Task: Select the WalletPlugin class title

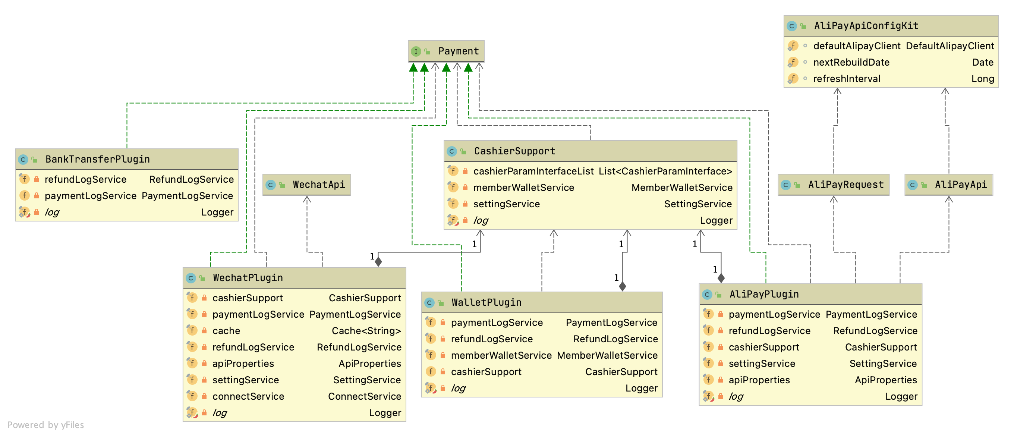Action: point(486,303)
